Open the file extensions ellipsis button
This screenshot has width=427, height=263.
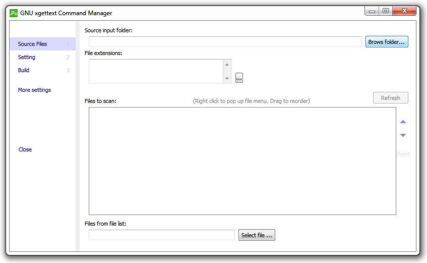tap(239, 78)
